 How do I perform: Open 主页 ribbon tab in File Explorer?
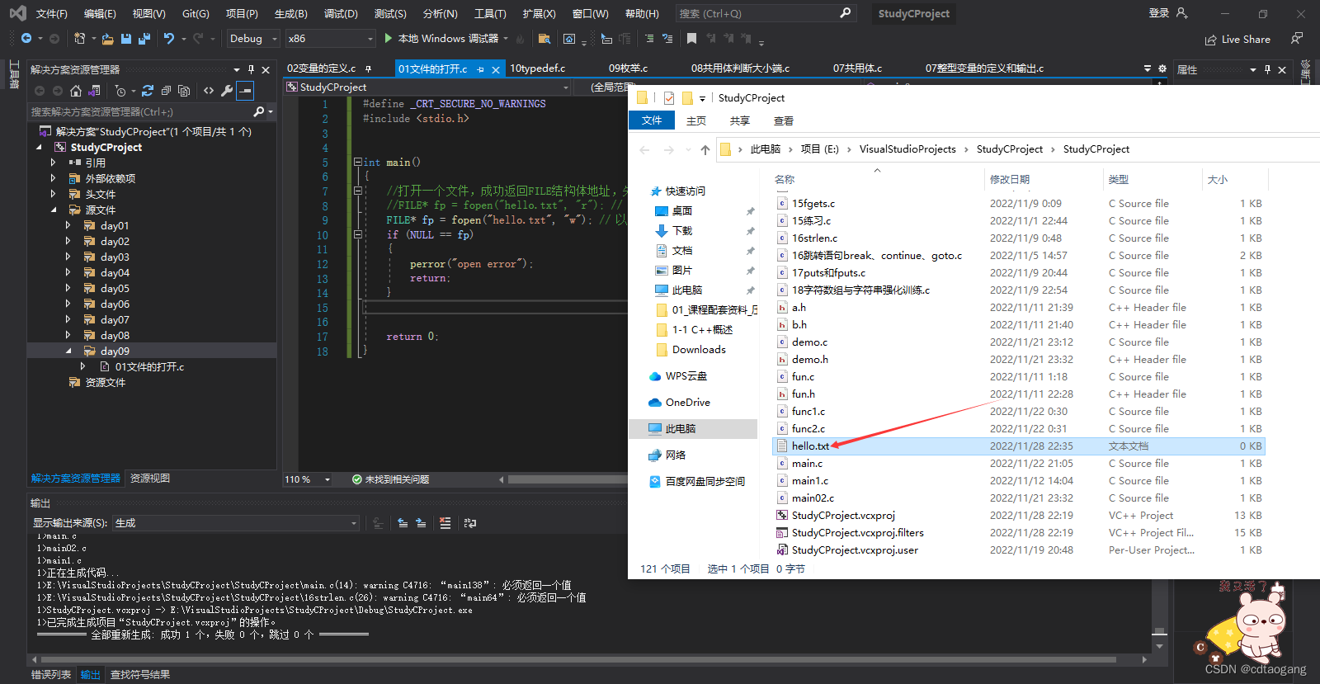(x=696, y=120)
